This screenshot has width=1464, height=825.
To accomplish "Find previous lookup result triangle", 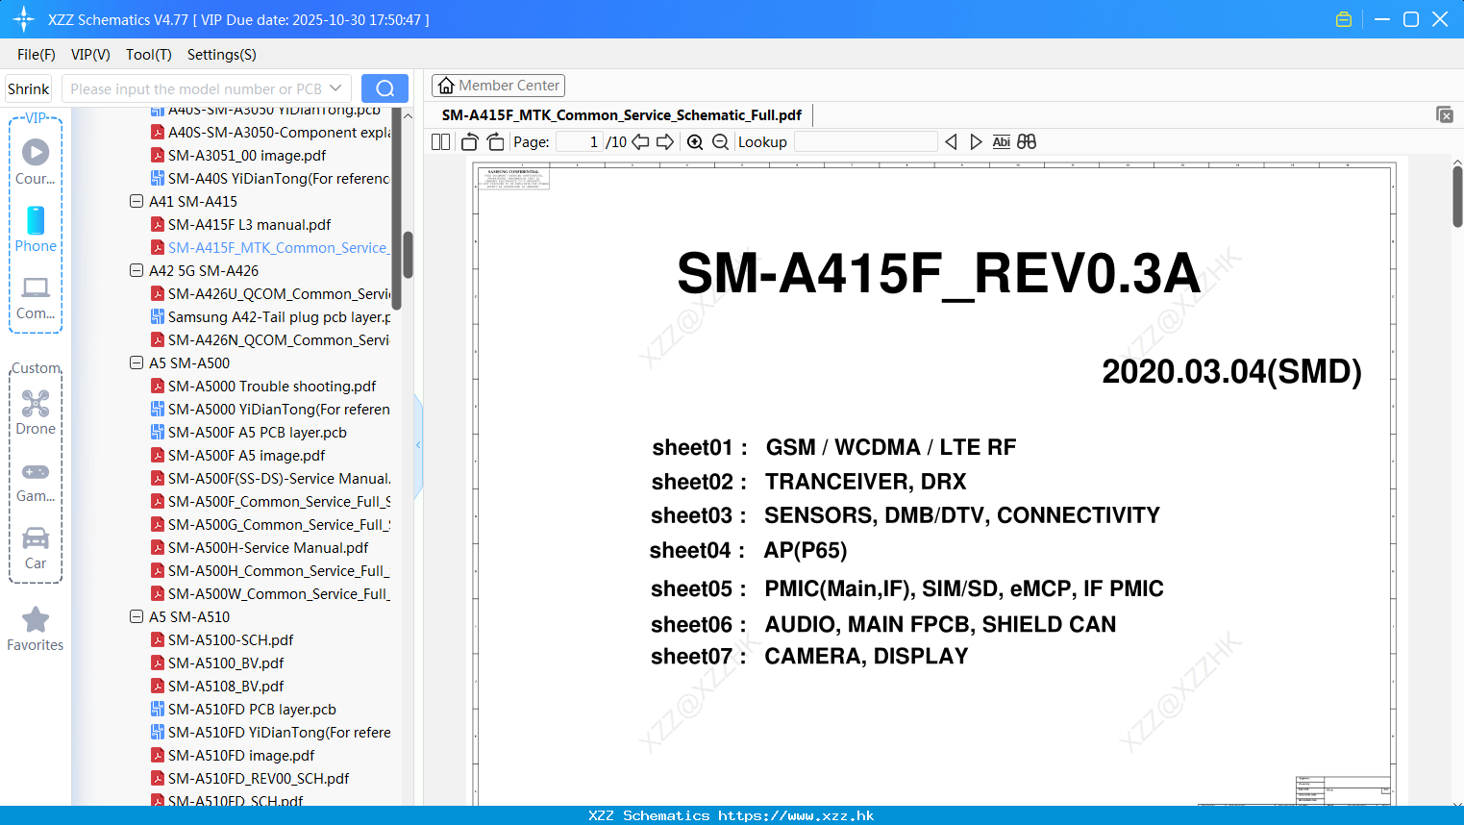I will (x=951, y=142).
